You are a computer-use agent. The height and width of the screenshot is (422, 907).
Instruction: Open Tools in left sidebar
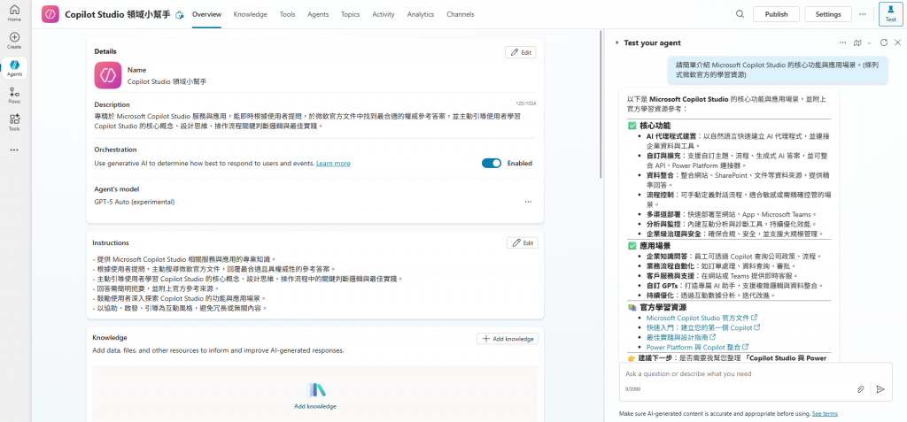click(x=14, y=123)
